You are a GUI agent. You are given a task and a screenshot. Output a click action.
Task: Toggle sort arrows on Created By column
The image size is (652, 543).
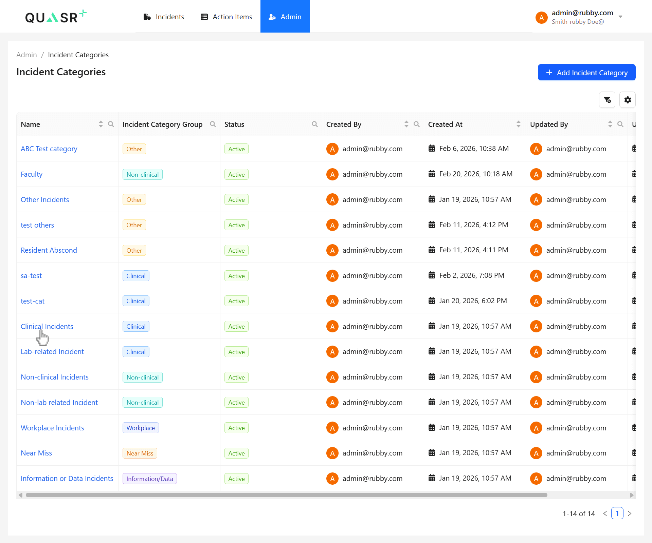point(406,124)
